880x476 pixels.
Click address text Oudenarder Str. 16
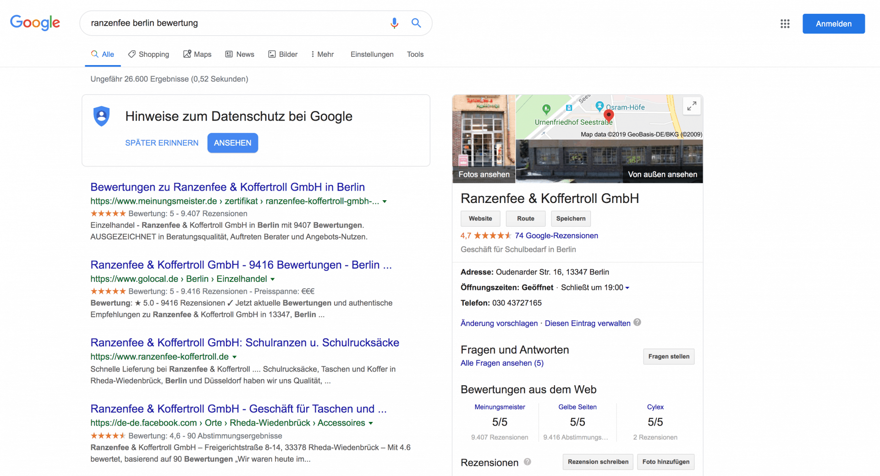(552, 272)
